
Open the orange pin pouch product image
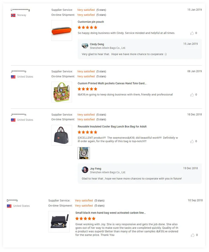(x=62, y=30)
